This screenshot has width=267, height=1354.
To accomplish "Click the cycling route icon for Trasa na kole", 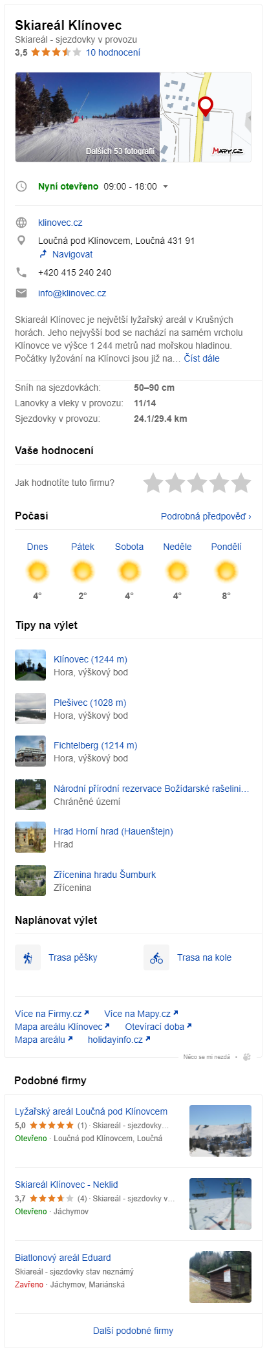I will 156,957.
